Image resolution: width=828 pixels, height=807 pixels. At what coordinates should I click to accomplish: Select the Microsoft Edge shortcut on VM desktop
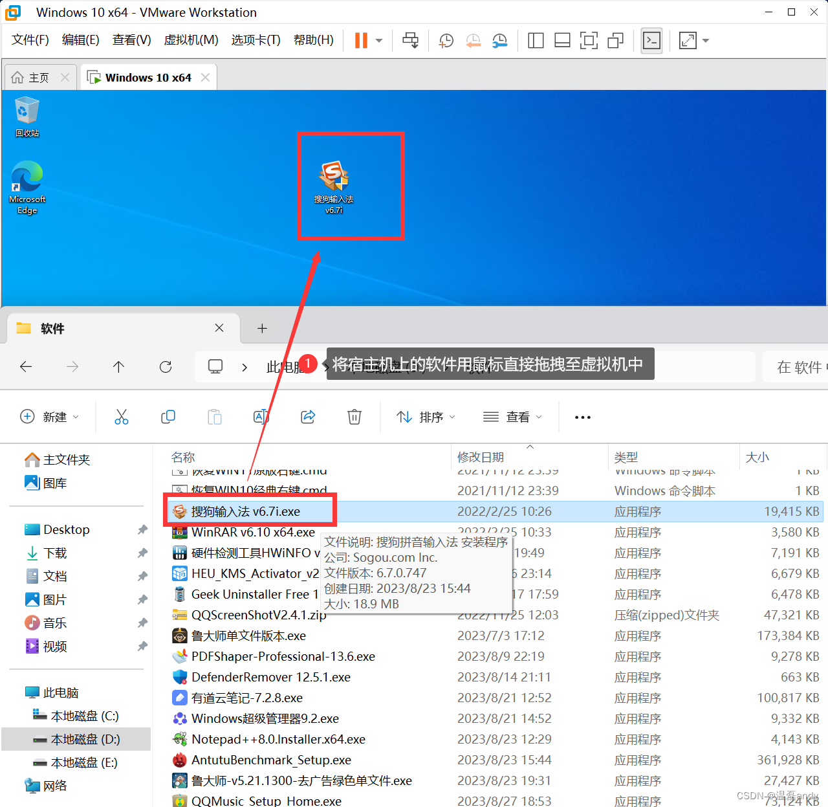coord(27,188)
